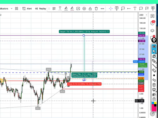
Task: Click the RH3 pivot label on chart
Action: click(x=48, y=69)
